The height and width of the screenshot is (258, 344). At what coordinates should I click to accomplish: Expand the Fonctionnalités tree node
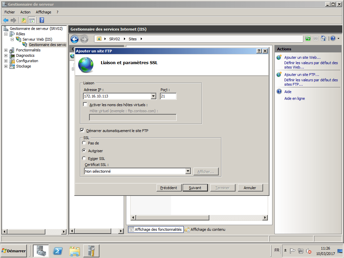coord(6,50)
